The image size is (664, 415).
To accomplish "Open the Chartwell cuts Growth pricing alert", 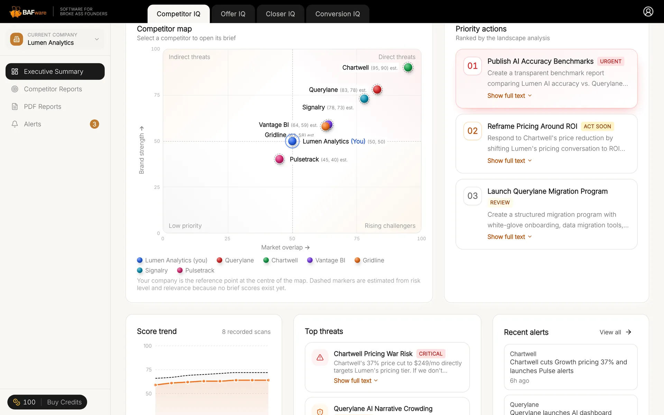I will pos(571,367).
